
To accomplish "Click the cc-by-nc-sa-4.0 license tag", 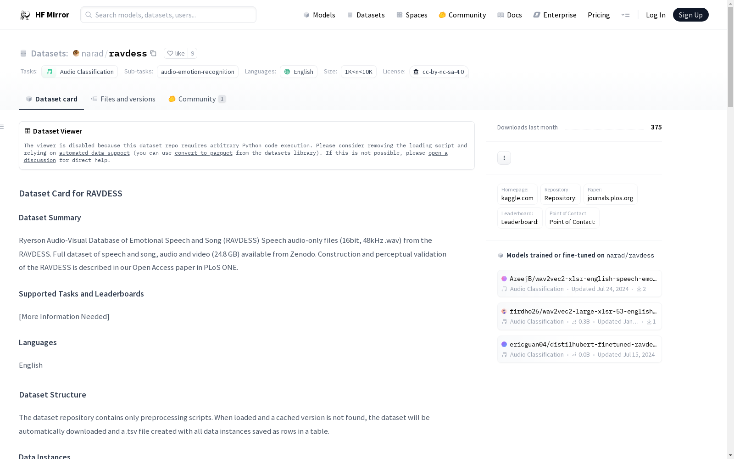I will [439, 72].
